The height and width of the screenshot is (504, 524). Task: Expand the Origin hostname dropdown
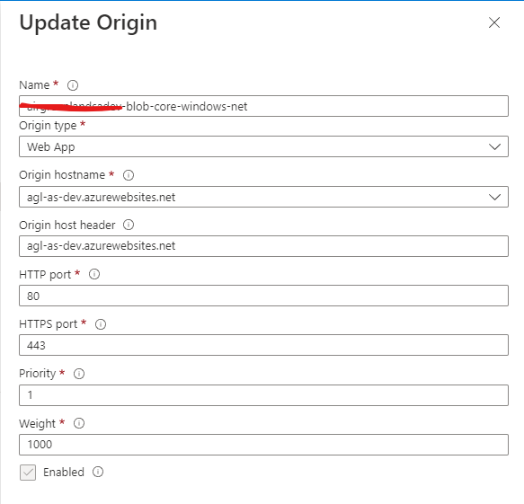tap(263, 197)
